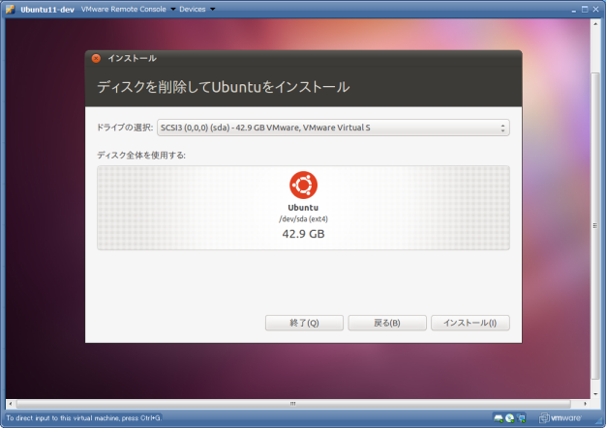This screenshot has width=606, height=428.
Task: Click the 戻る(B) back button
Action: (387, 323)
